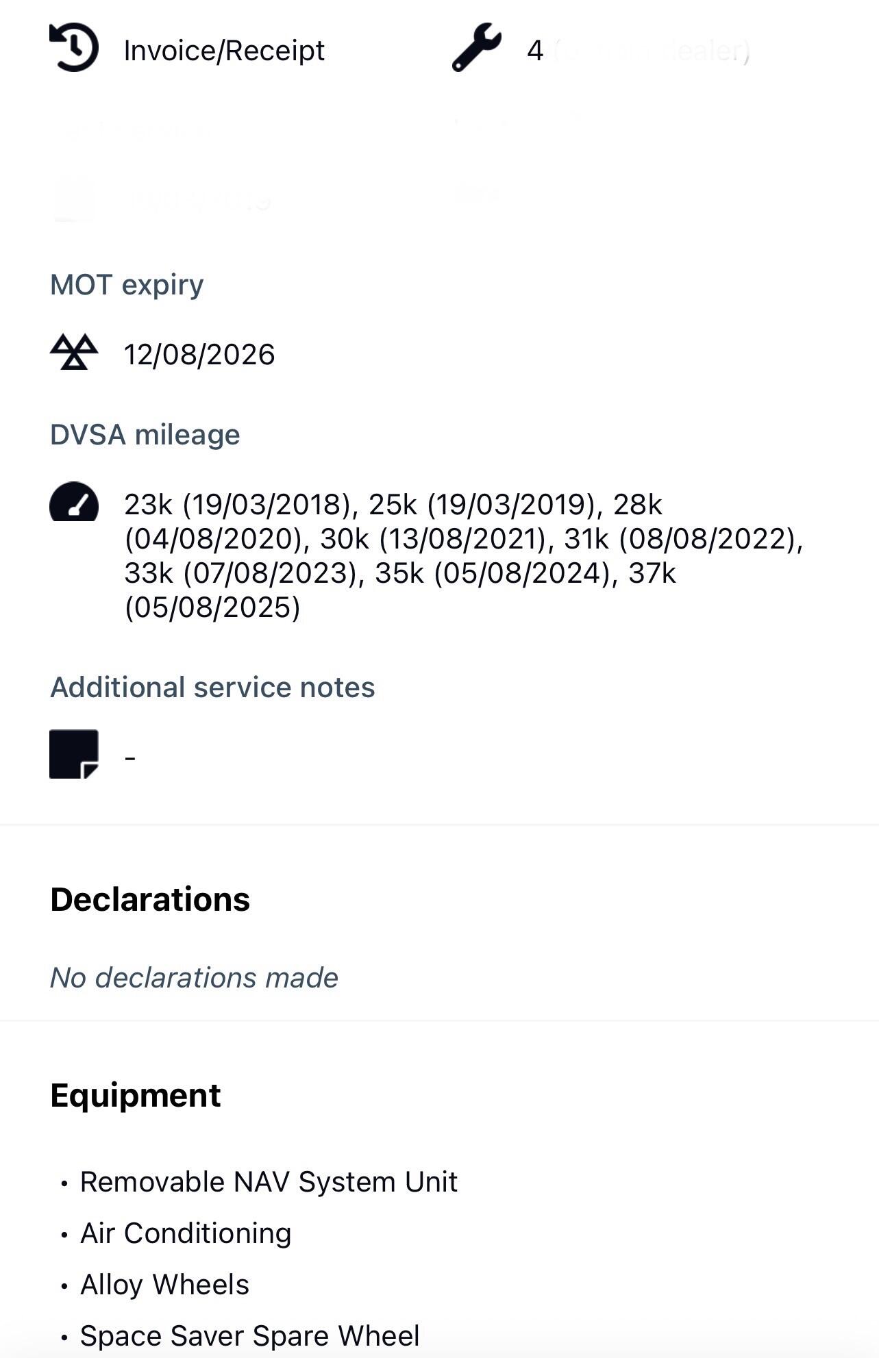The width and height of the screenshot is (879, 1358).
Task: Tap the Removable NAV System Unit item
Action: point(269,1182)
